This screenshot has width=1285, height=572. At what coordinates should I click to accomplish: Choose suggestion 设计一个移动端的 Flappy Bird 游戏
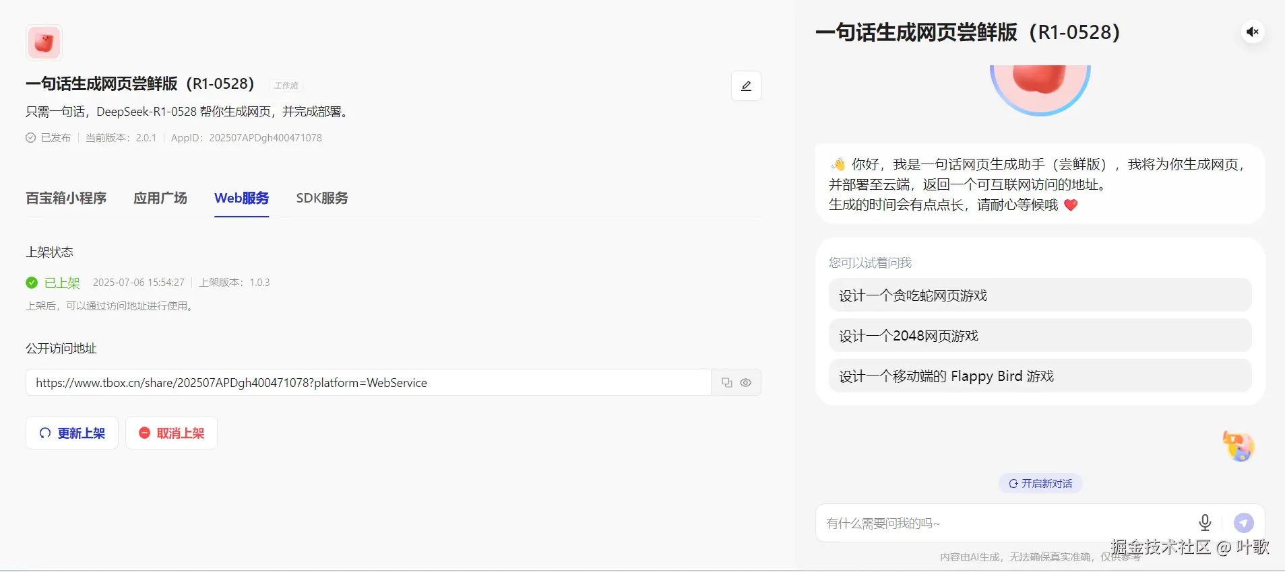coord(1040,376)
